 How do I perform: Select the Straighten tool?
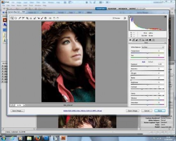[31, 18]
